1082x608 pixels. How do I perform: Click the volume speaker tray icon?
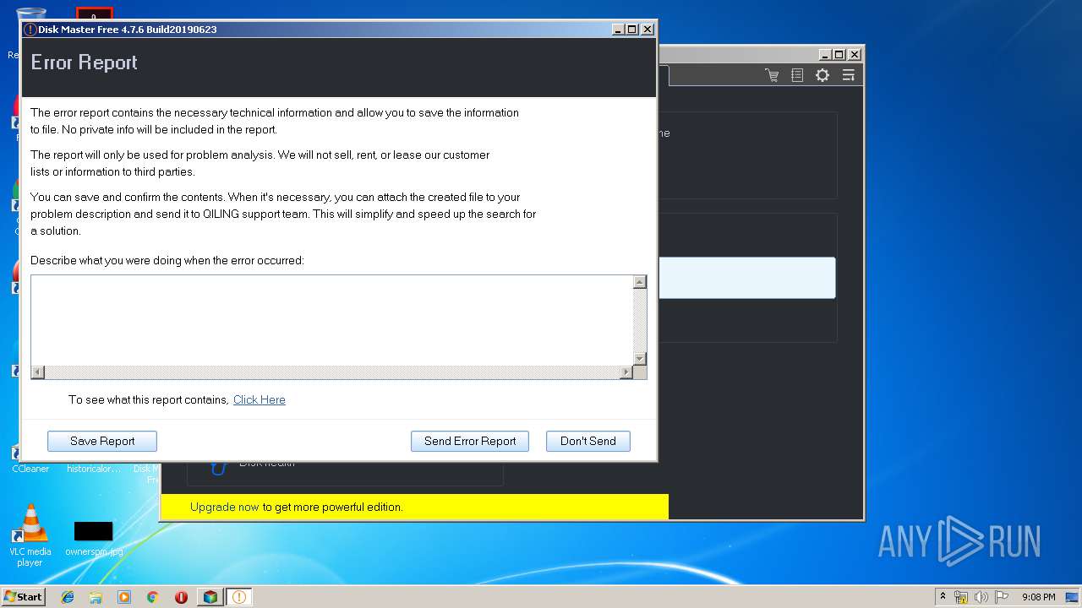pos(981,597)
